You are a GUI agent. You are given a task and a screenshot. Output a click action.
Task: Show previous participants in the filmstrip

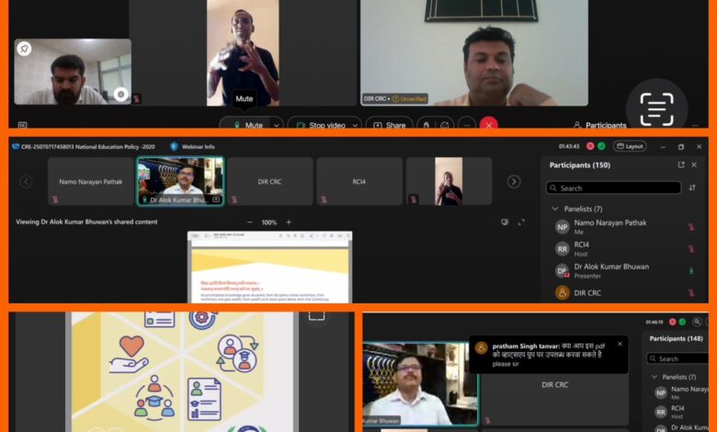(26, 181)
